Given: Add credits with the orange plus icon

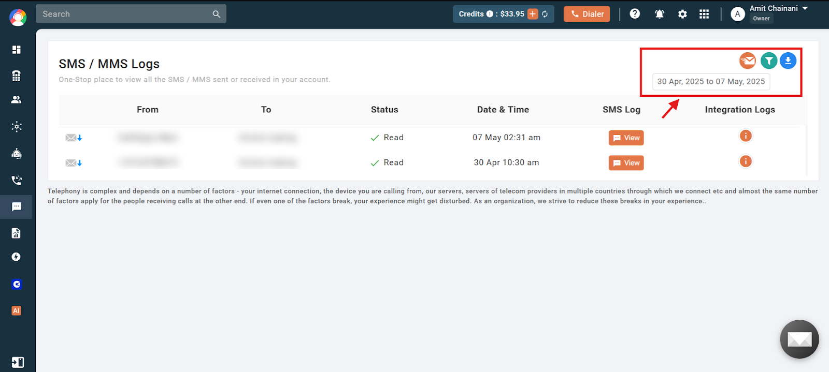Looking at the screenshot, I should point(533,14).
